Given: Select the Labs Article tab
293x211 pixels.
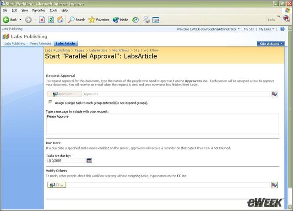Looking at the screenshot, I should pos(65,43).
